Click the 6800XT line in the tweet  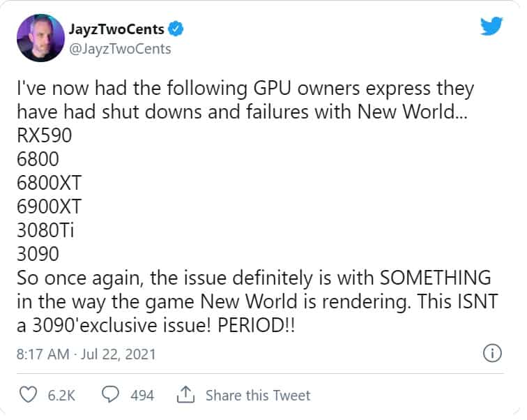pos(49,183)
